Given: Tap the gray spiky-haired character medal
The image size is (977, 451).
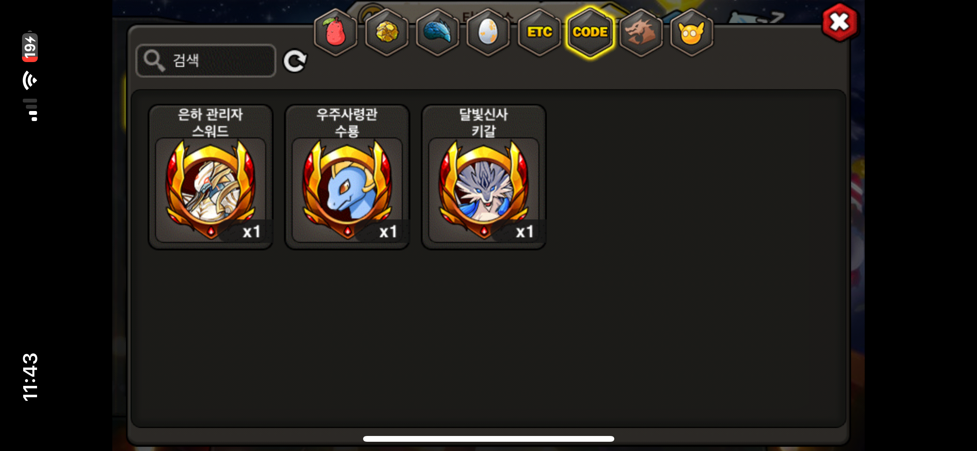Looking at the screenshot, I should pos(483,189).
